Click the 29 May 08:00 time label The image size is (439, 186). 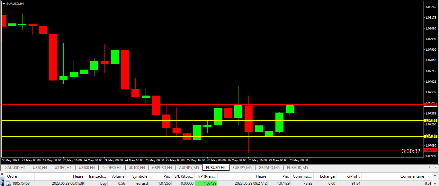click(299, 160)
